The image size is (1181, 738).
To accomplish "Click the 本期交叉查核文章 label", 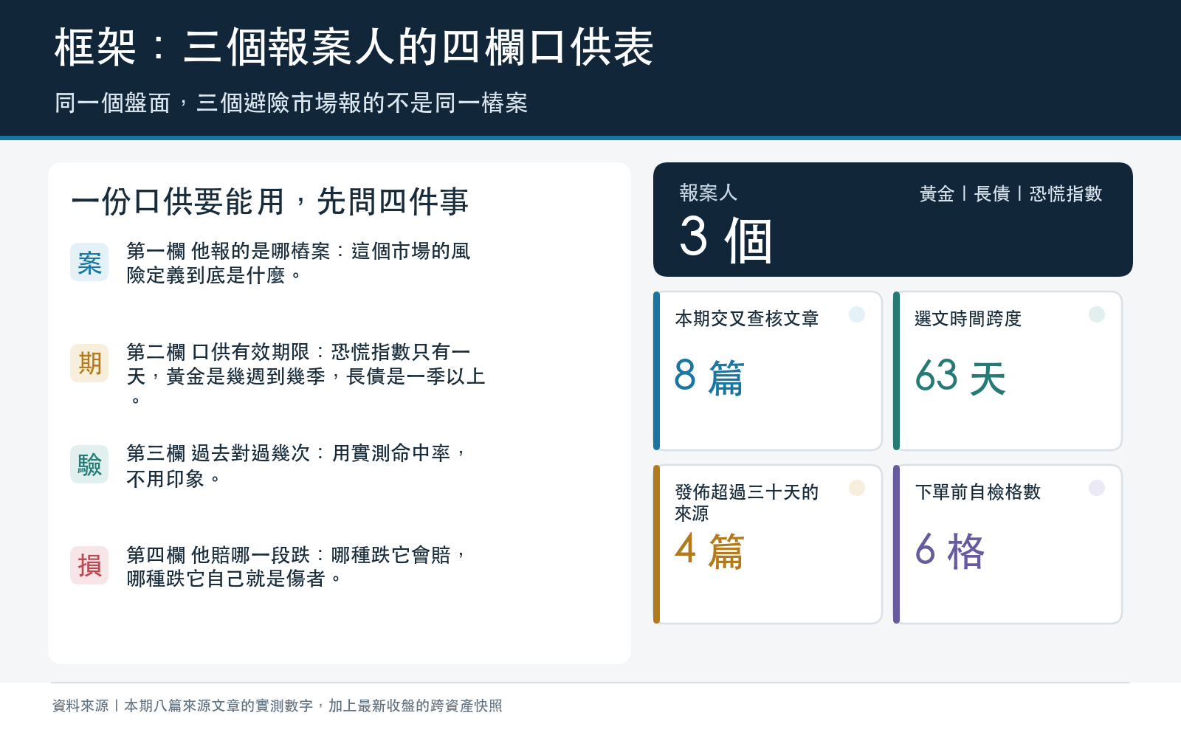I will click(747, 319).
